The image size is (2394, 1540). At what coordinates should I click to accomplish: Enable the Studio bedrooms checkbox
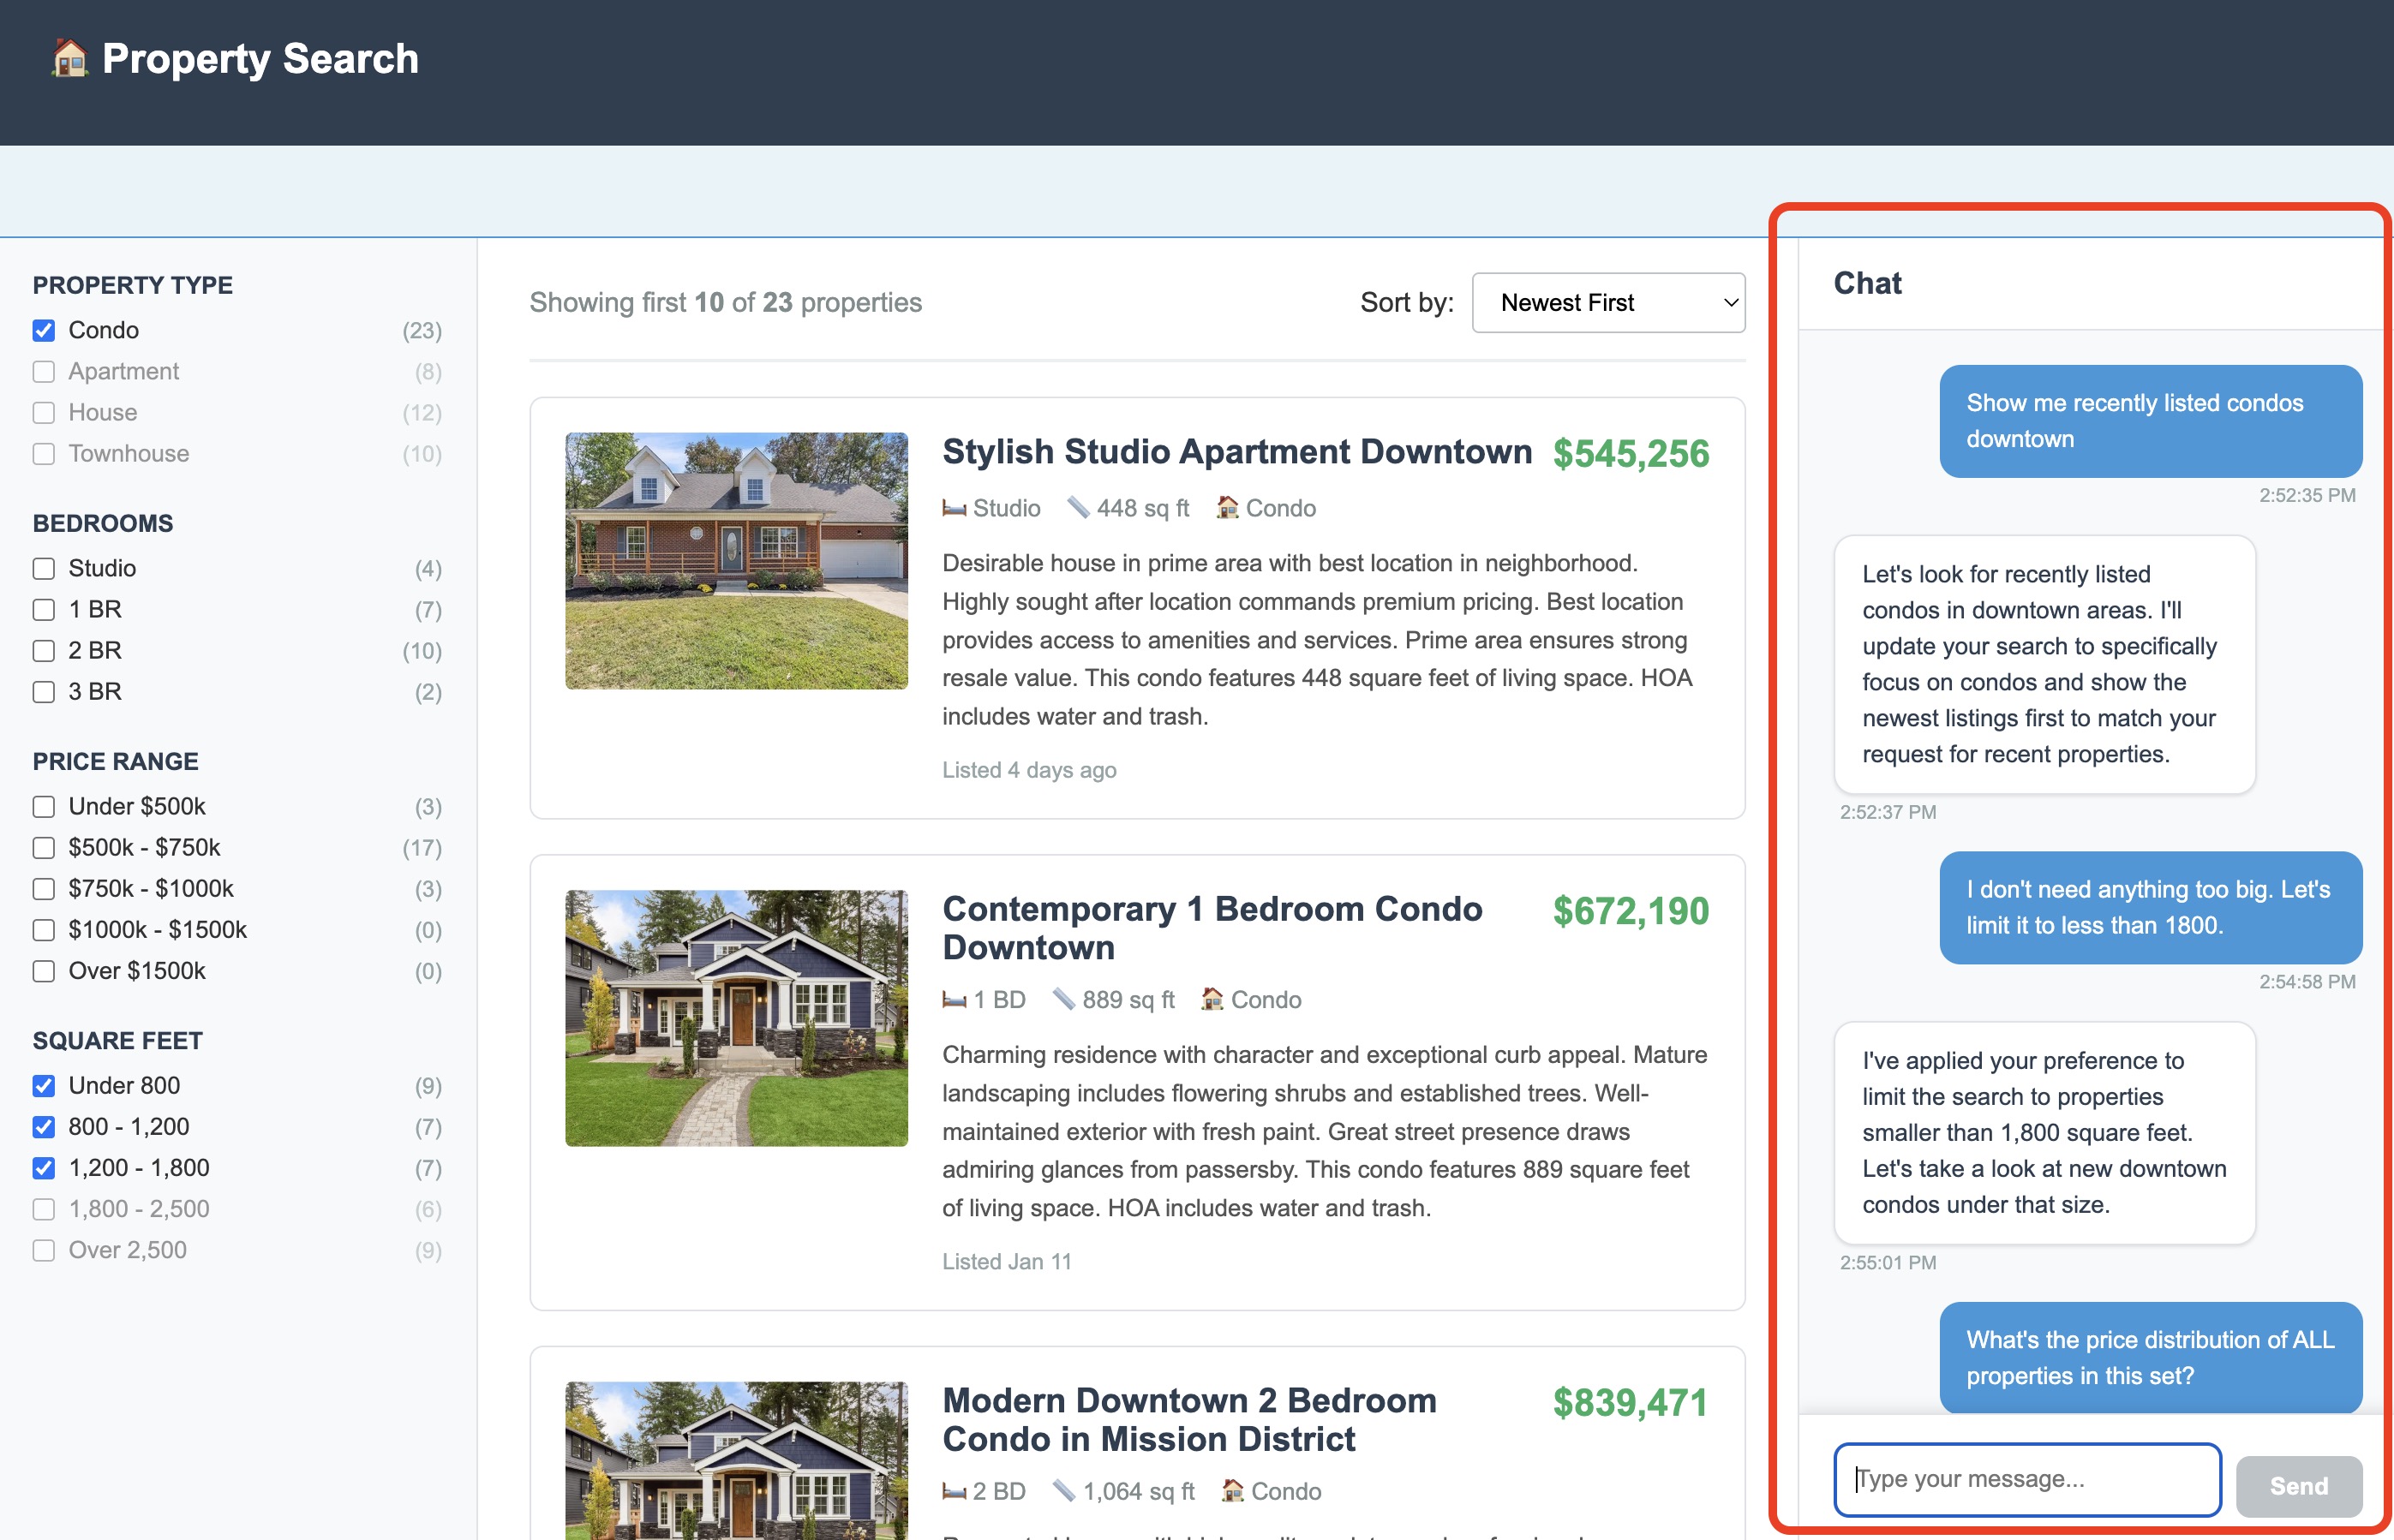click(44, 568)
